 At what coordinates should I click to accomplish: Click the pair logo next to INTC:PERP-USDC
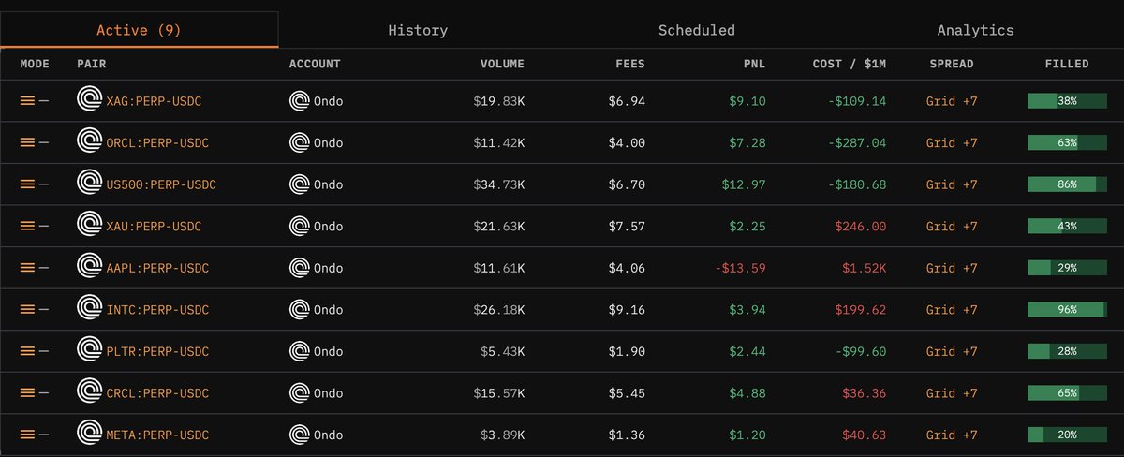[x=90, y=309]
